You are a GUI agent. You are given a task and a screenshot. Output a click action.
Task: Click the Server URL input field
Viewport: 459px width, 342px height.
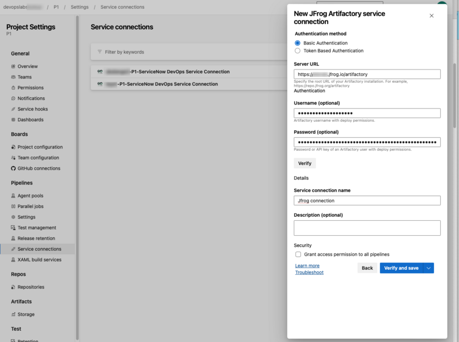point(367,75)
